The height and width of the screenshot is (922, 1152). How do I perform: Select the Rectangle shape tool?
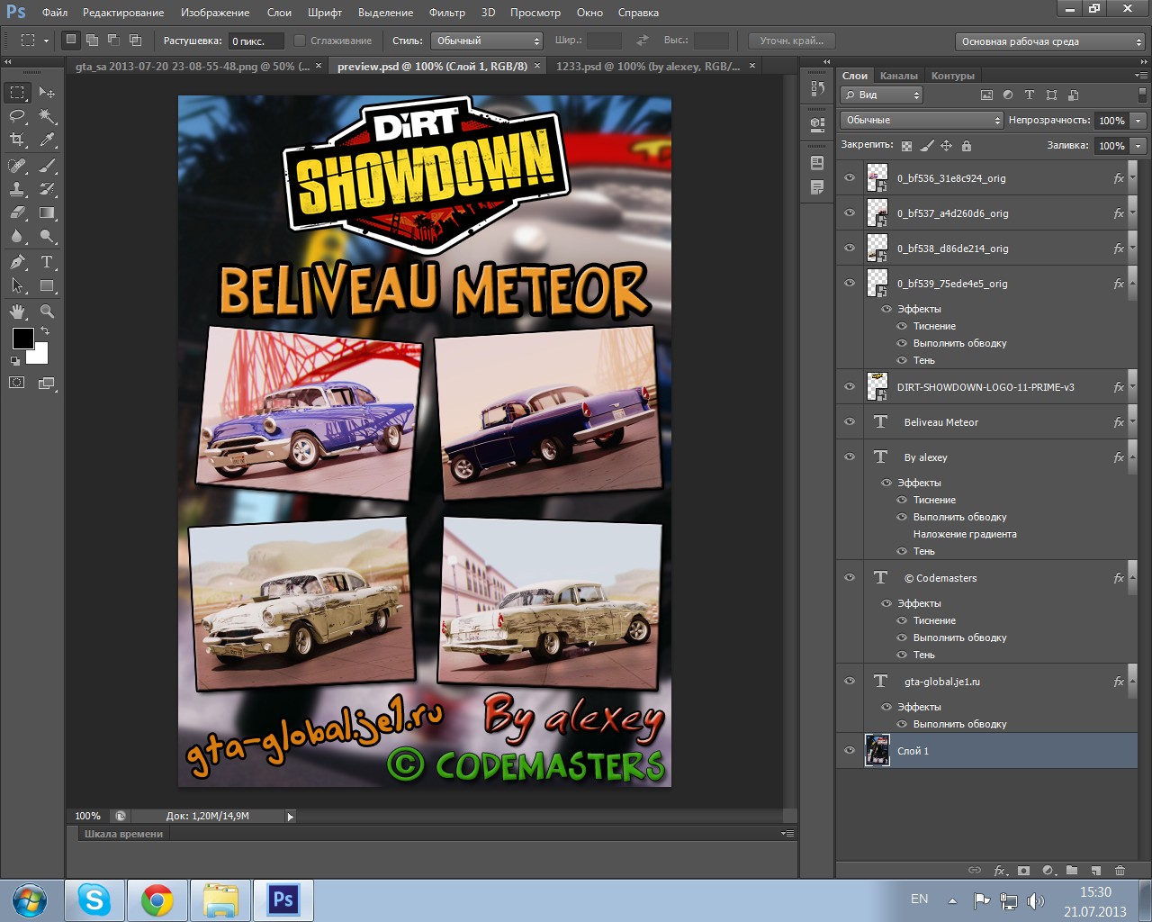click(x=47, y=286)
